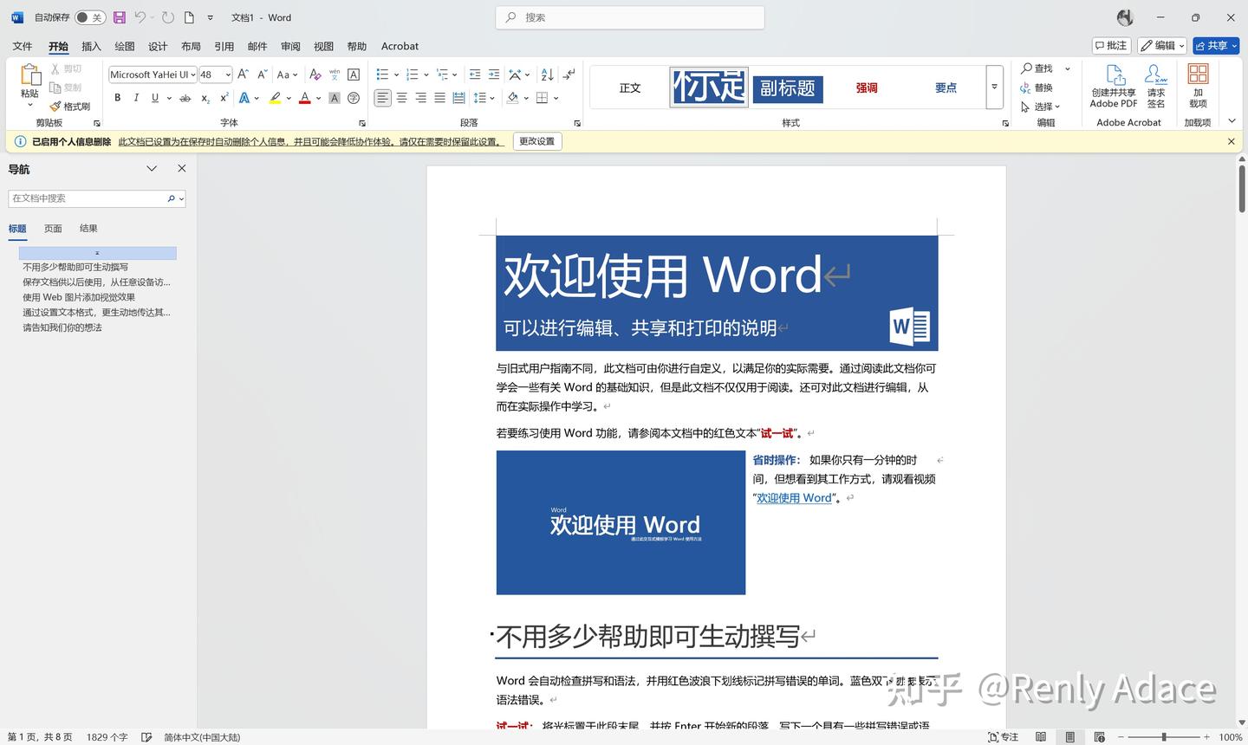
Task: Select left-align paragraph
Action: (382, 98)
